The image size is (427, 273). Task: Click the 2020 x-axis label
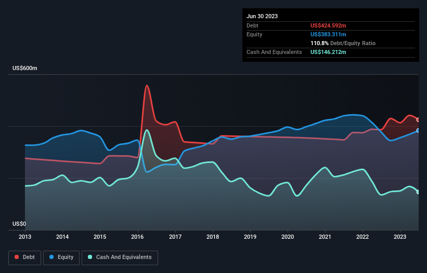click(x=288, y=237)
